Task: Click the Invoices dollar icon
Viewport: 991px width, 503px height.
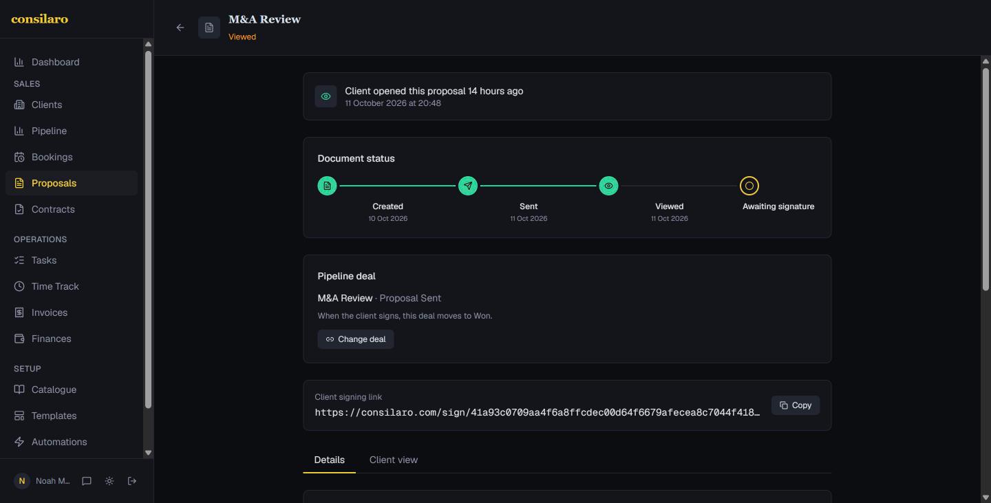Action: [19, 312]
